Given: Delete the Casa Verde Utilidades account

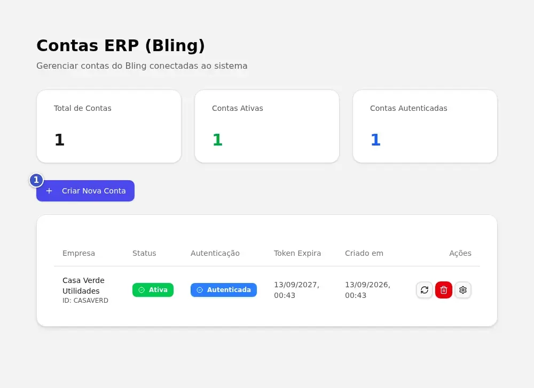Looking at the screenshot, I should click(443, 290).
